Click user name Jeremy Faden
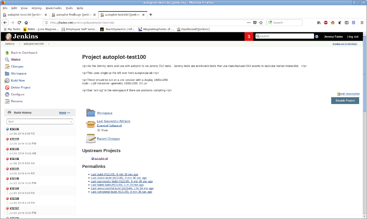 click(333, 37)
